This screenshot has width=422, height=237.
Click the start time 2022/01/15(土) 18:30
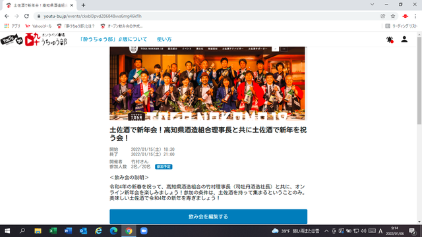coord(152,149)
